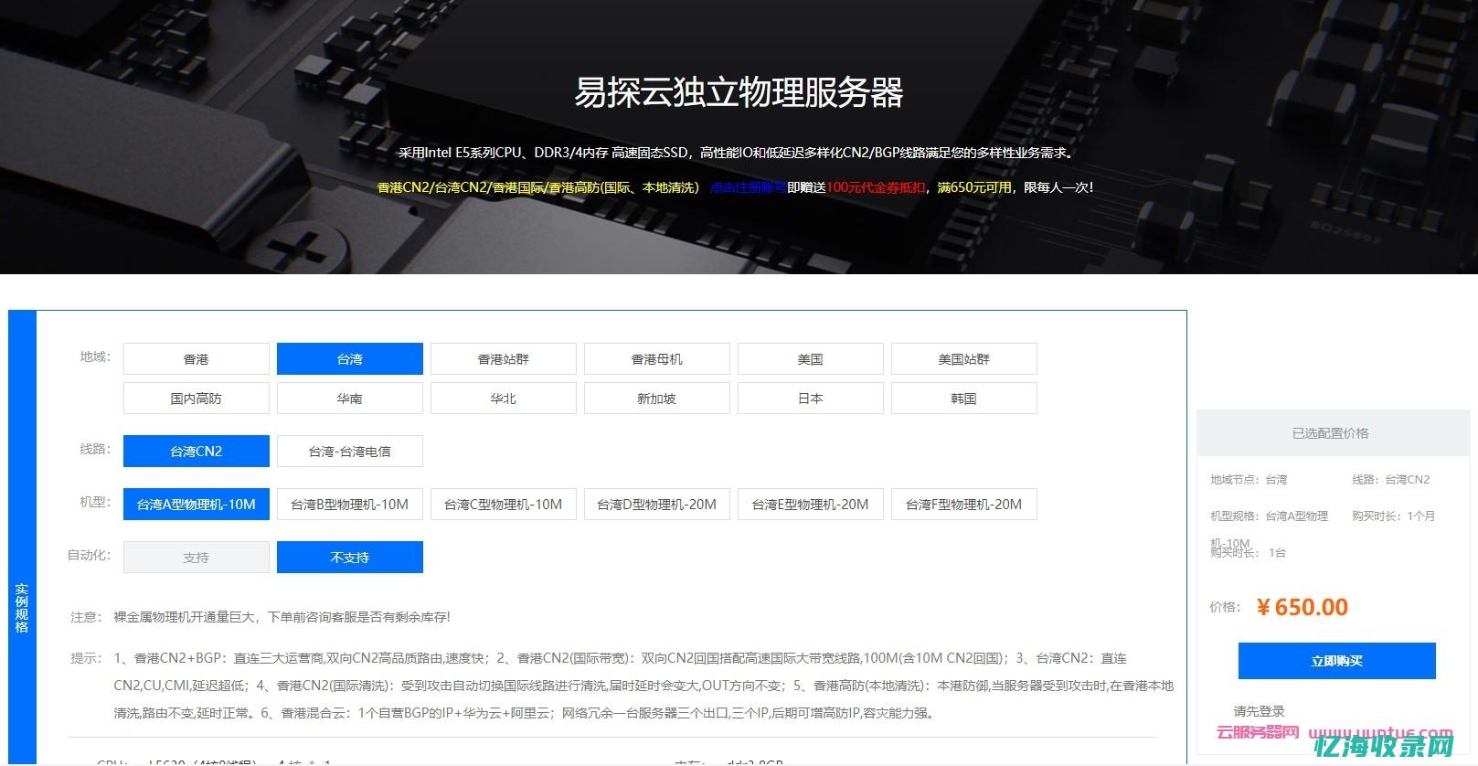Image resolution: width=1478 pixels, height=766 pixels.
Task: Click the 立即购买 button
Action: coord(1337,661)
